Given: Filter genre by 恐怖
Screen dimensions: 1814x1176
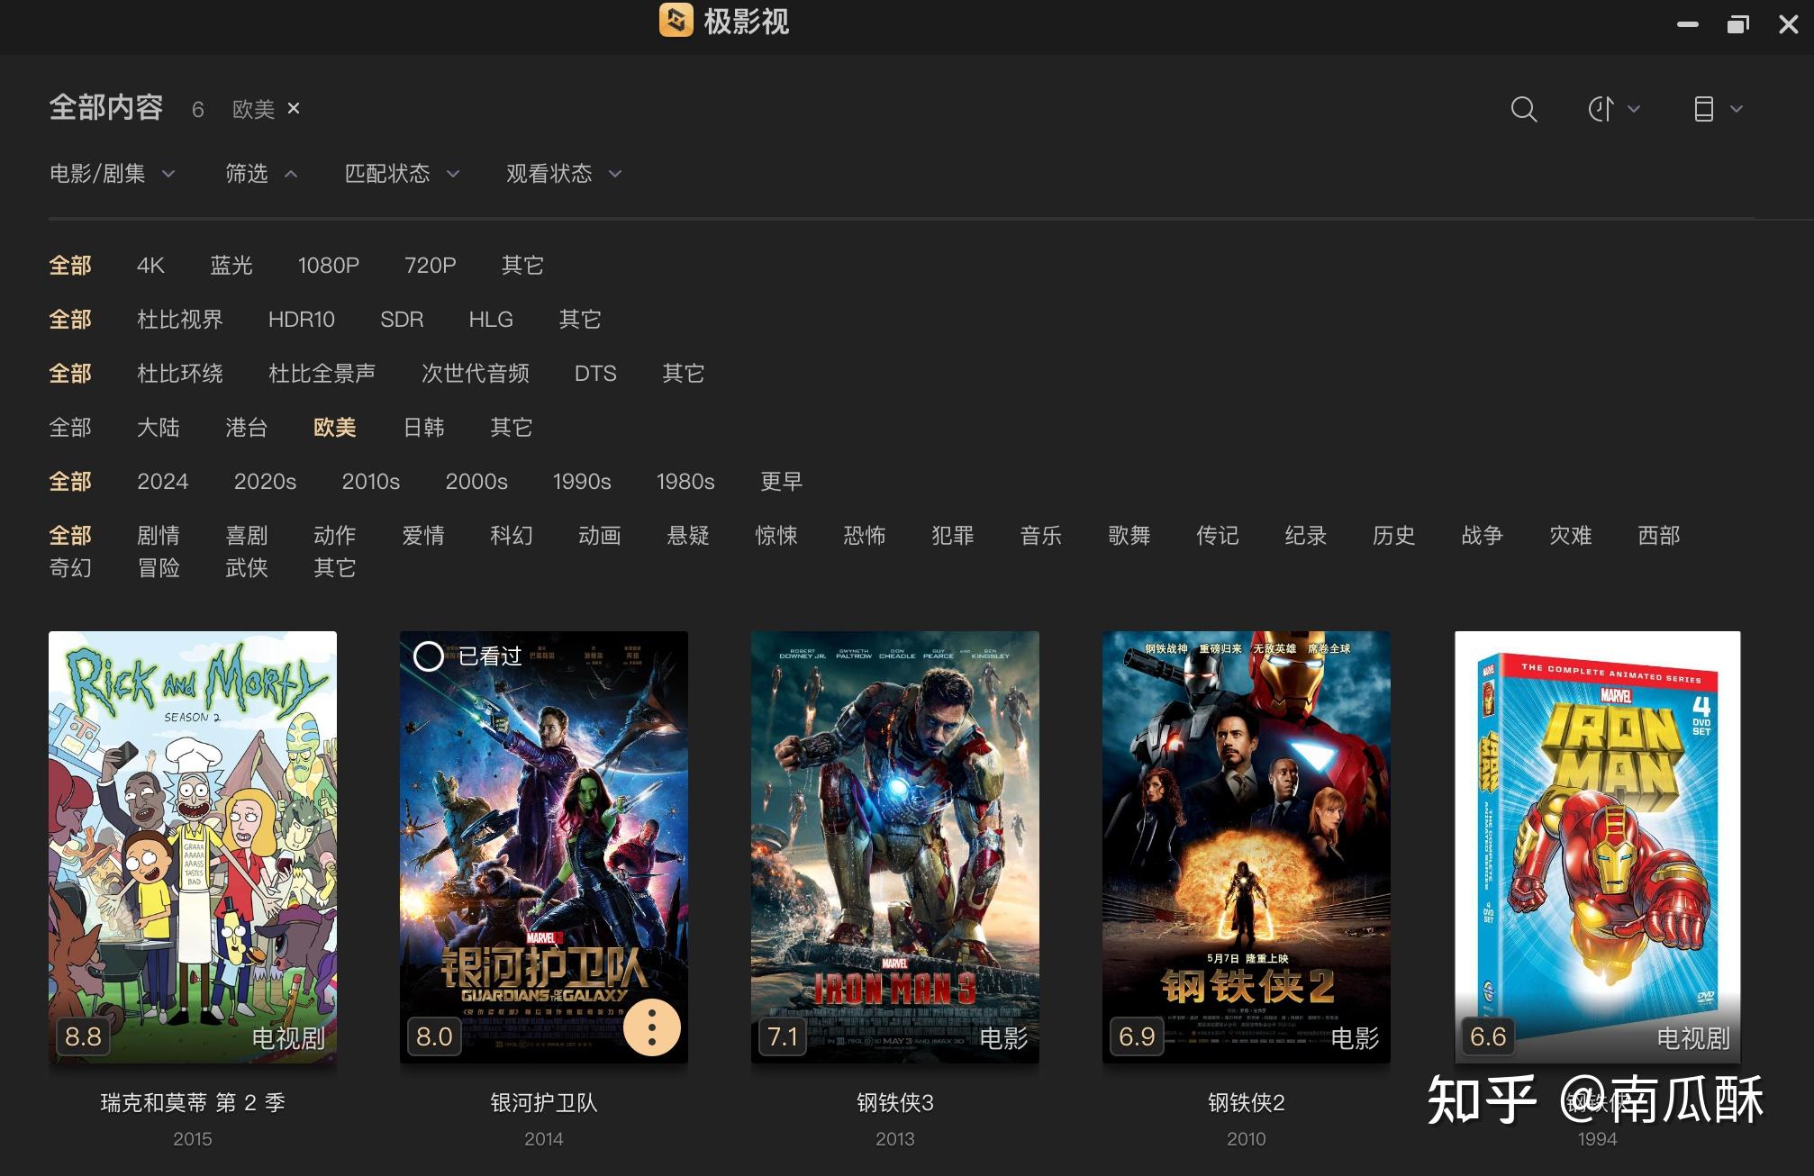Looking at the screenshot, I should [865, 535].
